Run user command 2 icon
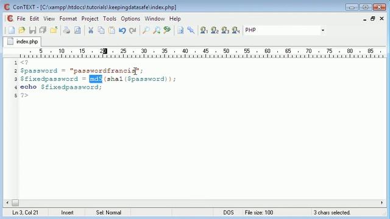The width and height of the screenshot is (390, 219). click(214, 30)
